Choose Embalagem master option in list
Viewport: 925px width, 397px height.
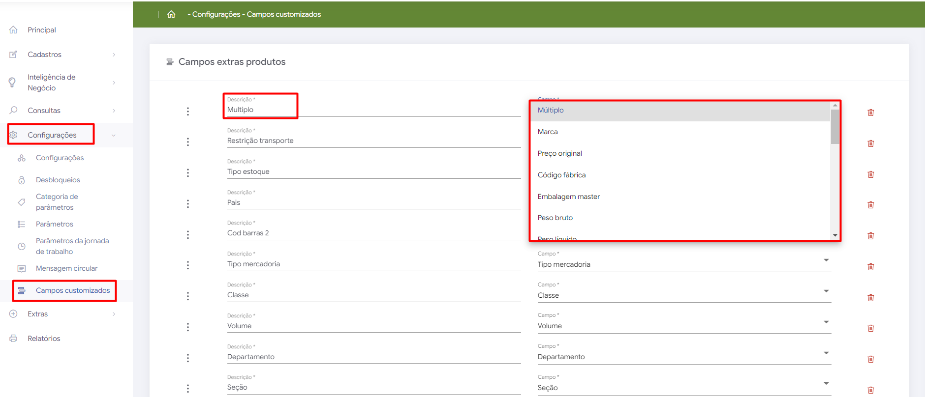[568, 197]
